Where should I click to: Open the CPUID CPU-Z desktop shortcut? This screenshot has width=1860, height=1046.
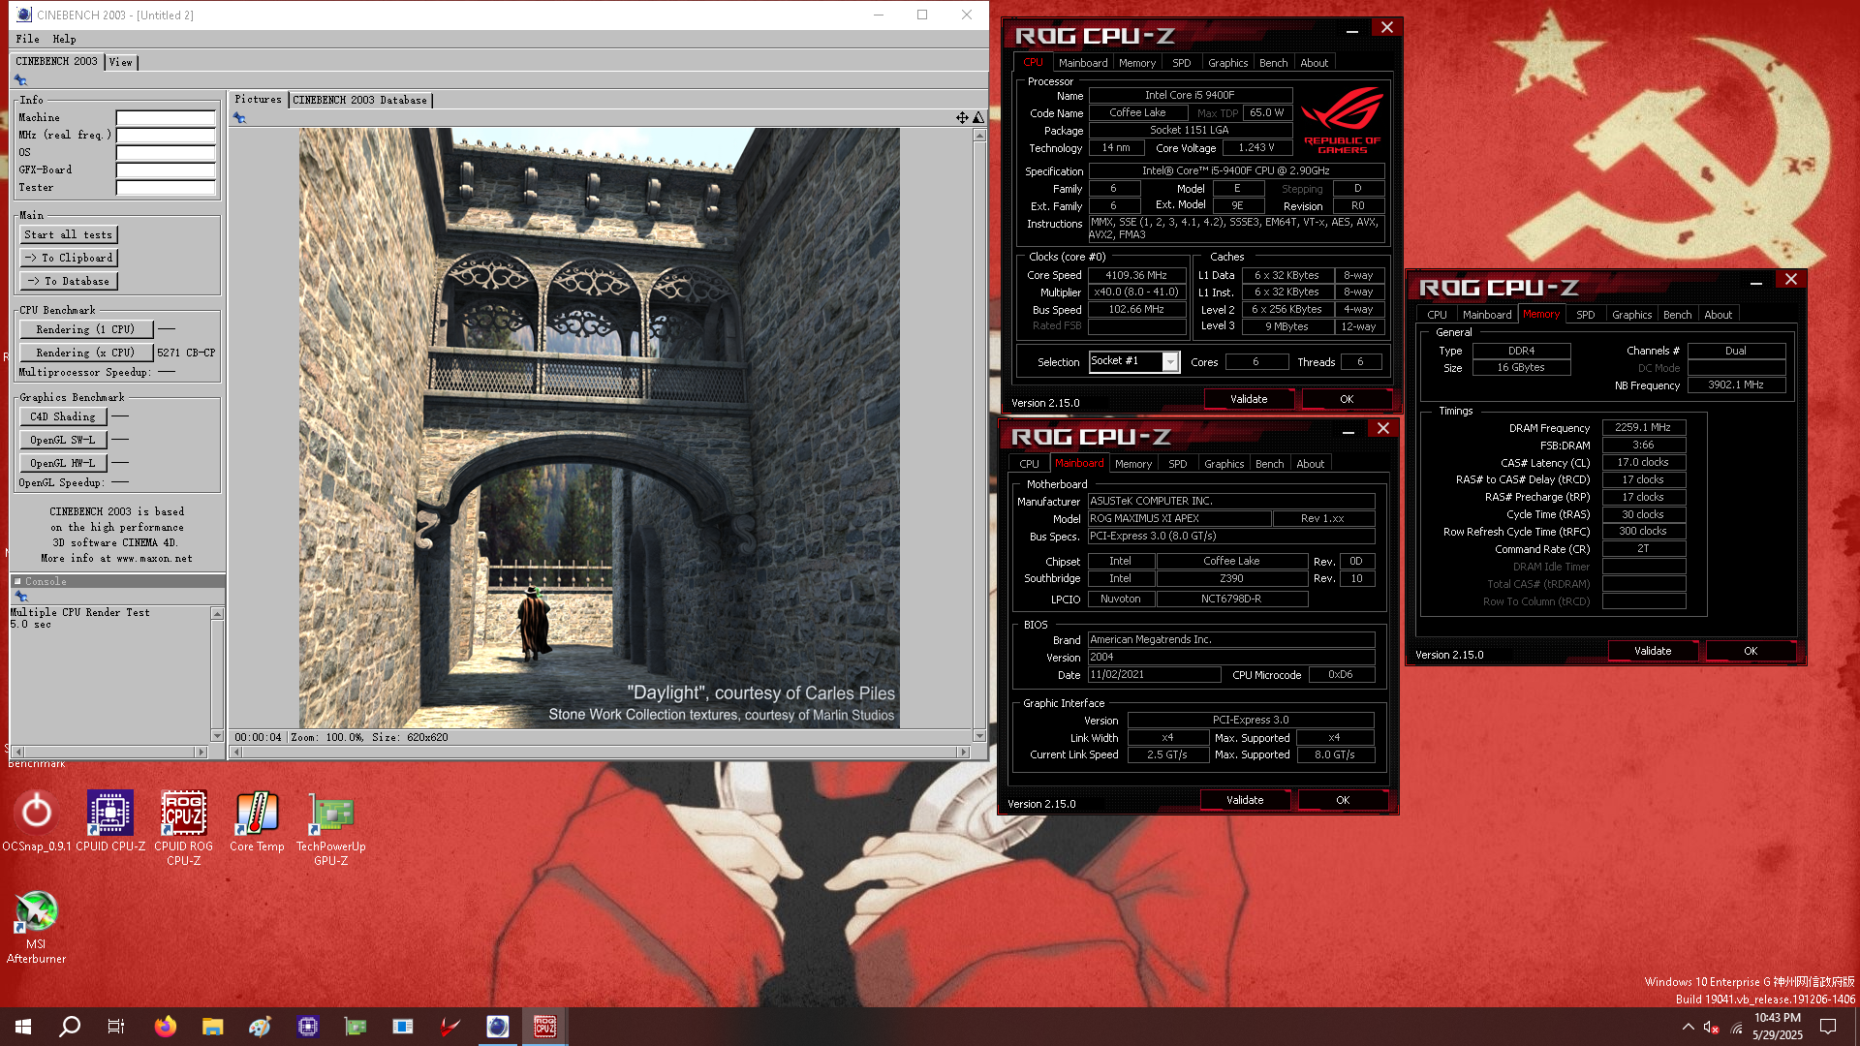click(x=110, y=821)
